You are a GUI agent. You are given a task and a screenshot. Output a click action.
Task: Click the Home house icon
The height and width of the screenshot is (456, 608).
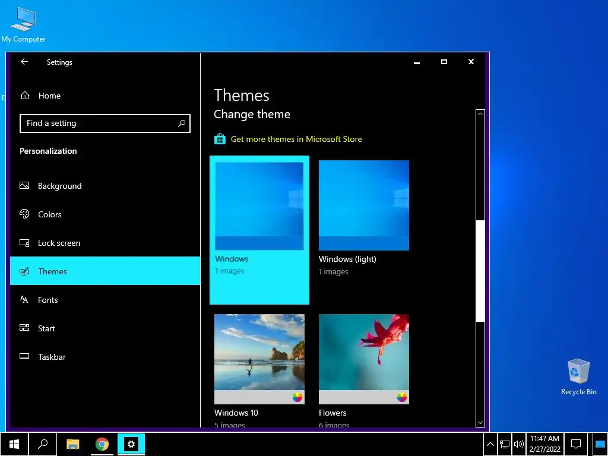point(25,96)
